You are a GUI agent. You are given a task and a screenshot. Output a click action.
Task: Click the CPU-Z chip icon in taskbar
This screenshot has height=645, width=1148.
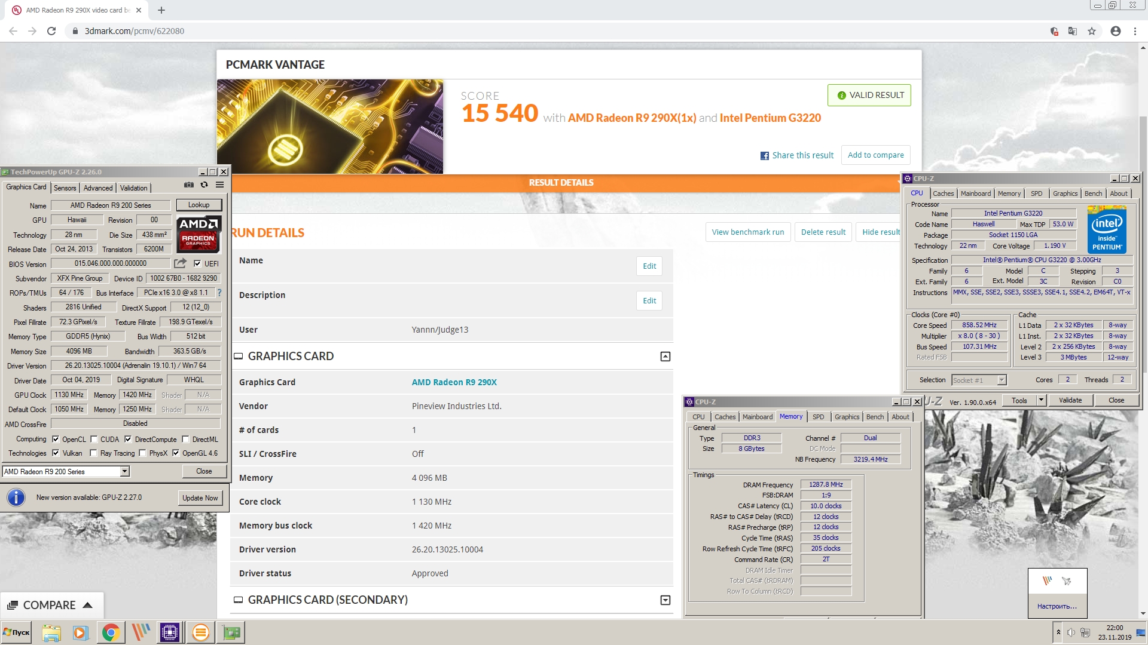point(170,632)
